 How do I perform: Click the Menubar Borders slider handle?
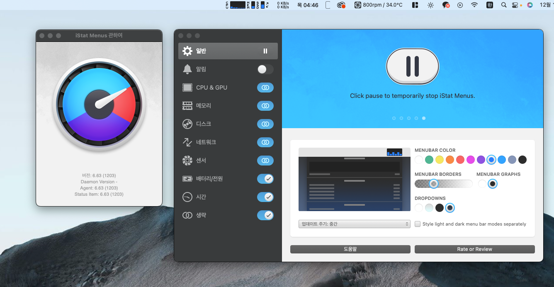click(x=434, y=184)
